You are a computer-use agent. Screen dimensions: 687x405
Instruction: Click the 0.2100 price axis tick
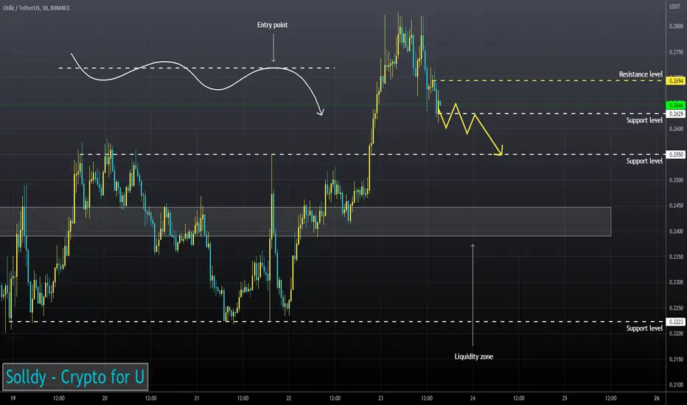point(676,385)
